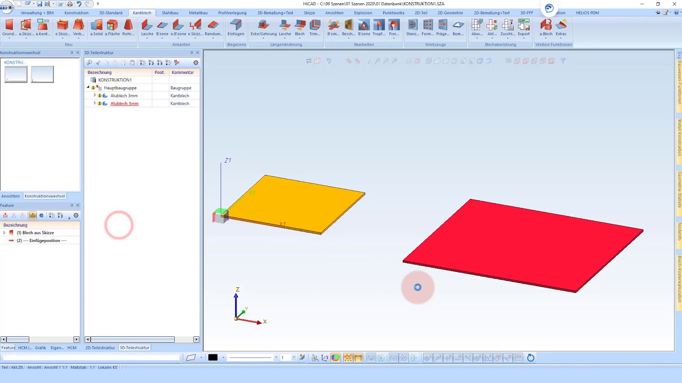The width and height of the screenshot is (682, 383).
Task: Expand the (1) Blech aus Skizze feature
Action: [4, 232]
